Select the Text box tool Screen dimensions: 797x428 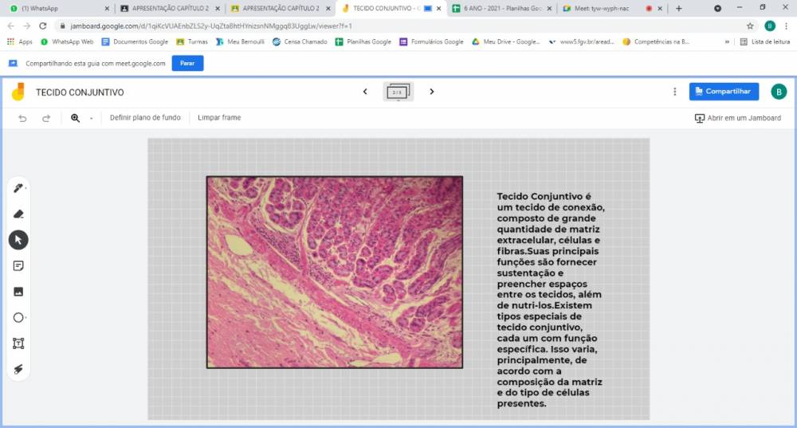[x=18, y=344]
